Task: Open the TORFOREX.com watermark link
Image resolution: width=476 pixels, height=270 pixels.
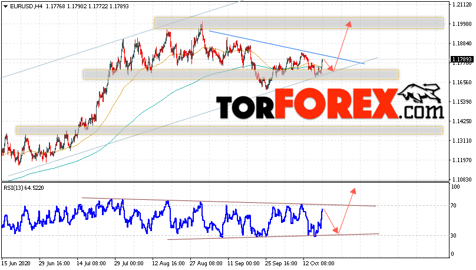Action: (x=330, y=103)
